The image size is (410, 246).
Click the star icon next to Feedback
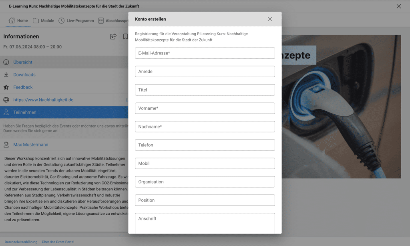pos(6,87)
